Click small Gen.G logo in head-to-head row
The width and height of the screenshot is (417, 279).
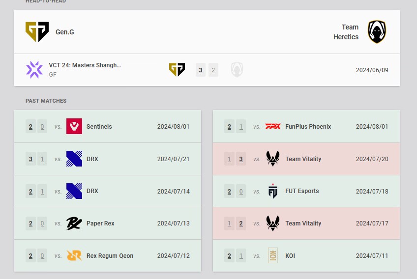(177, 70)
